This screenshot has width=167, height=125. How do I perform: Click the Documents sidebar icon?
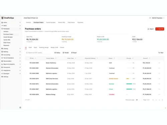(2, 67)
